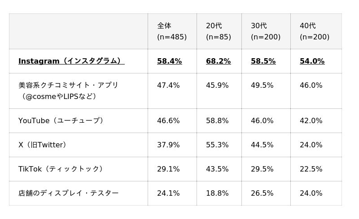Select the TikTok（ティックトック） row label

[61, 169]
